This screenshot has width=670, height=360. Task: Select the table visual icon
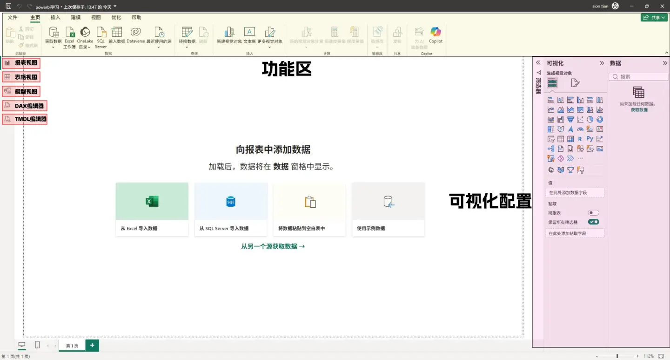pyautogui.click(x=561, y=139)
